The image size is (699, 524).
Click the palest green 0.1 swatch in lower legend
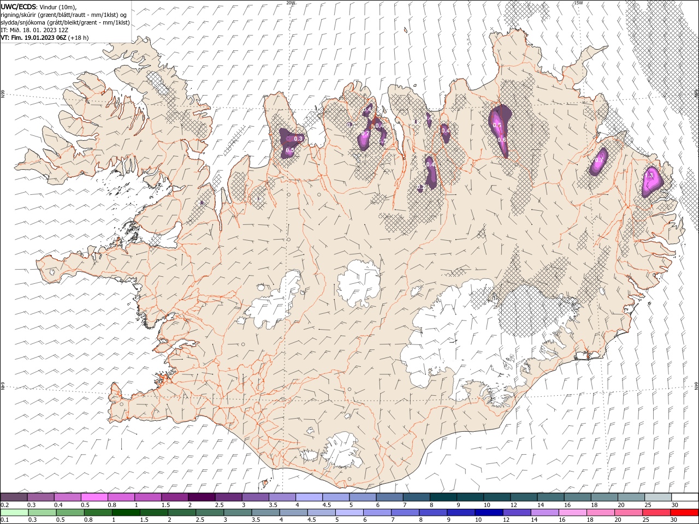[14, 513]
